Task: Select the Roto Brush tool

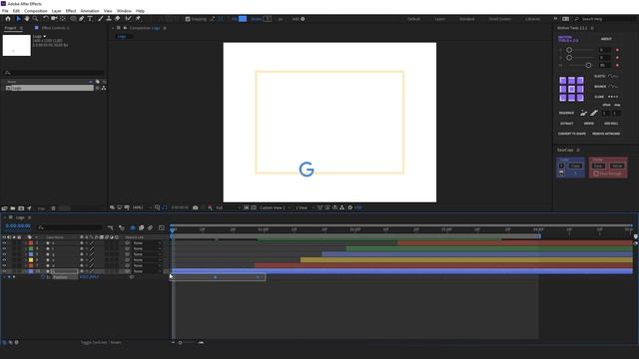Action: [x=129, y=19]
